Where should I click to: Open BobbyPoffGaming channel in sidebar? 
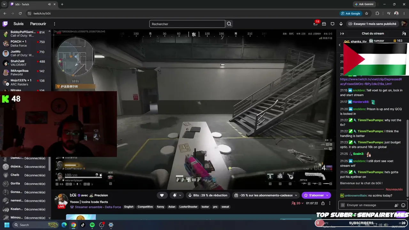[x=24, y=34]
